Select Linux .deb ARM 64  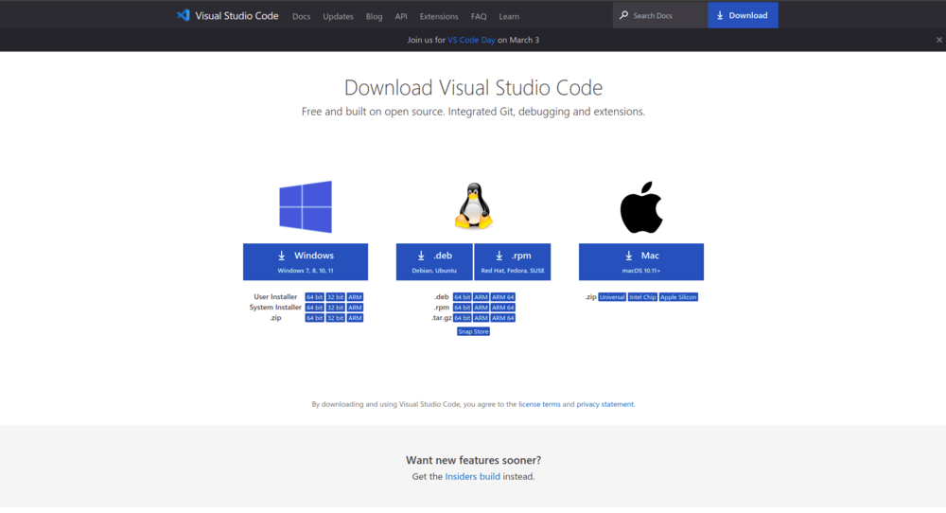coord(502,297)
